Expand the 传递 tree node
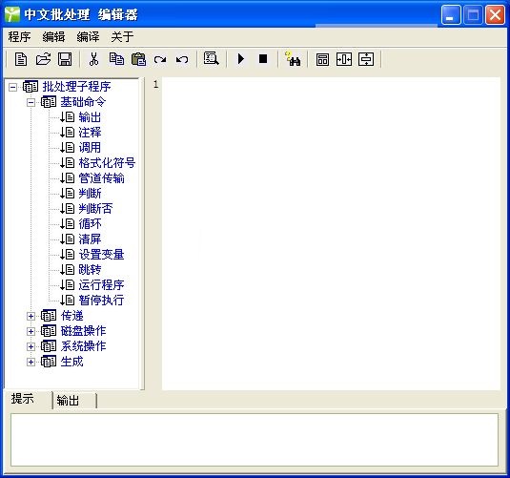The width and height of the screenshot is (510, 478). pyautogui.click(x=31, y=316)
